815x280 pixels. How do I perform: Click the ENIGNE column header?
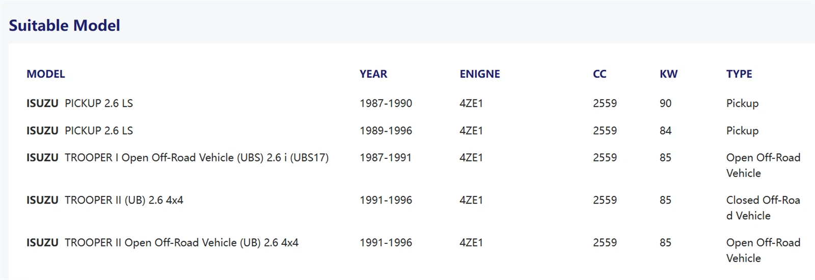tap(480, 74)
